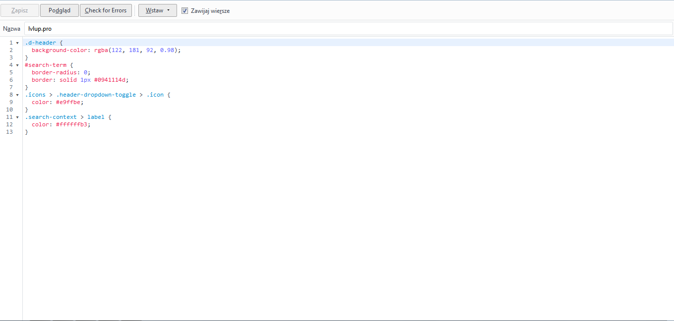Viewport: 674px width, 321px height.
Task: Open the Podgląd preview
Action: coord(60,10)
